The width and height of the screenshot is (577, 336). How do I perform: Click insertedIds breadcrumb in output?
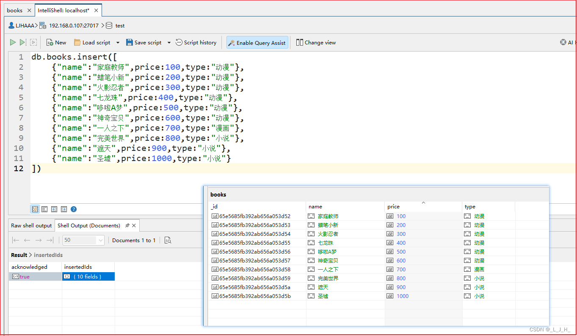point(48,255)
